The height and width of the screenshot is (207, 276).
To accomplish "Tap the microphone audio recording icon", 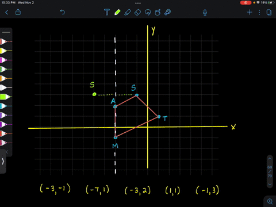I will click(x=205, y=13).
